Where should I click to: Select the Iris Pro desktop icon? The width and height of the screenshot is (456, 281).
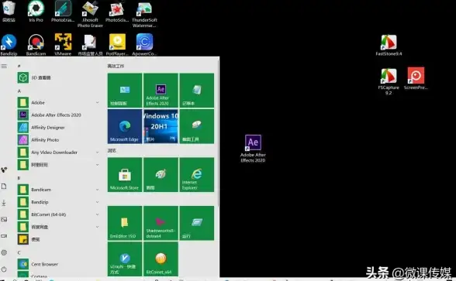click(36, 12)
